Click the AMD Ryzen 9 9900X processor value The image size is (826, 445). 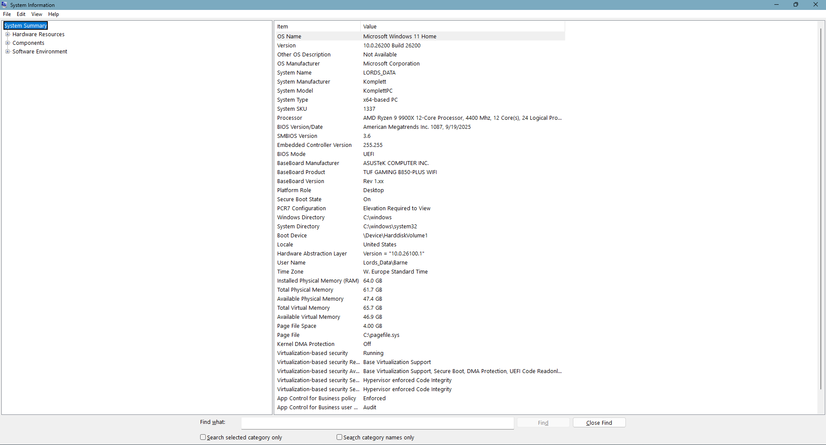click(462, 118)
